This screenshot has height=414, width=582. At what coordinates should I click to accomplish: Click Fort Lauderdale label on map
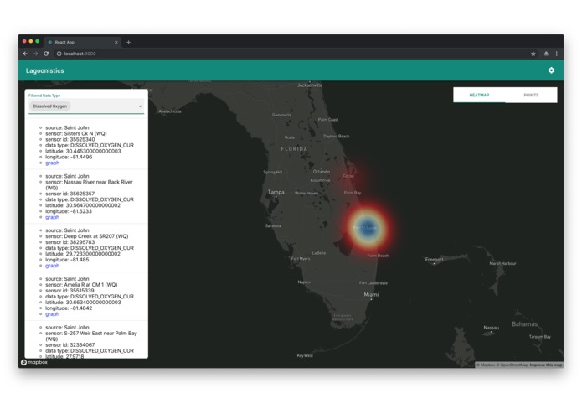coord(373,283)
